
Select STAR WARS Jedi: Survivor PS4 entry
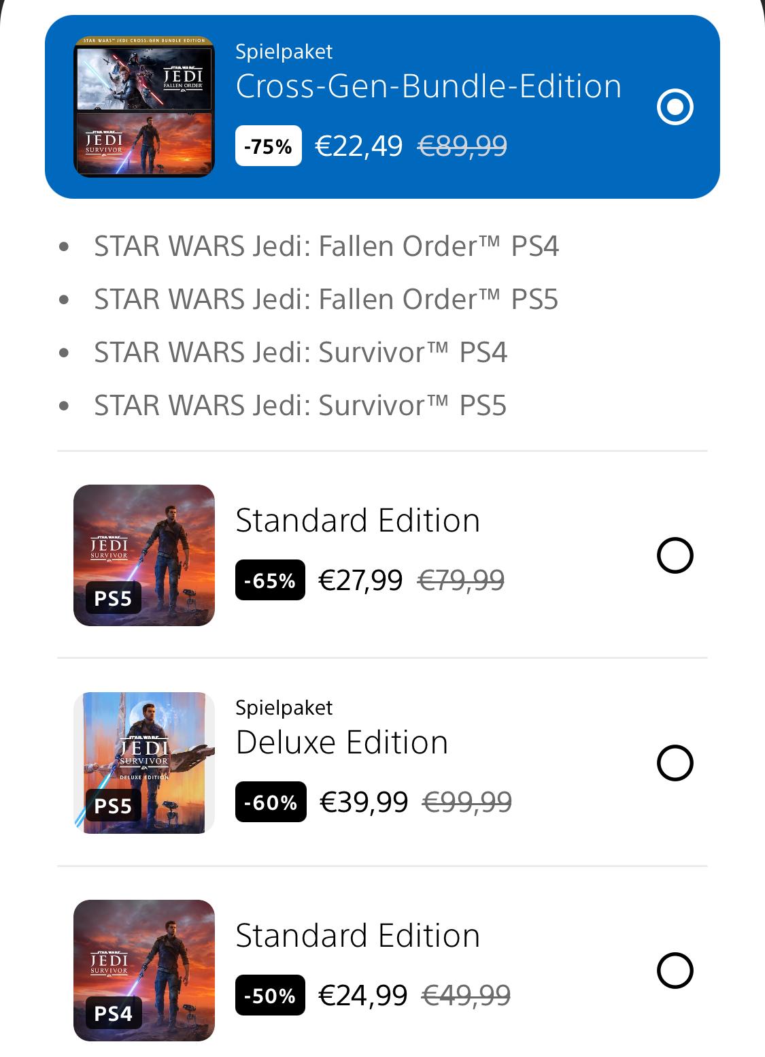(x=301, y=353)
